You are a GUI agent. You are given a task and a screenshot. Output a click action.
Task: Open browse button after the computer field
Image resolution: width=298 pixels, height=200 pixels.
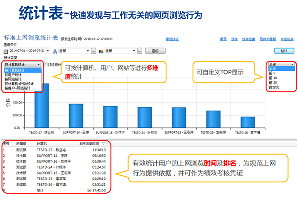click(x=93, y=51)
